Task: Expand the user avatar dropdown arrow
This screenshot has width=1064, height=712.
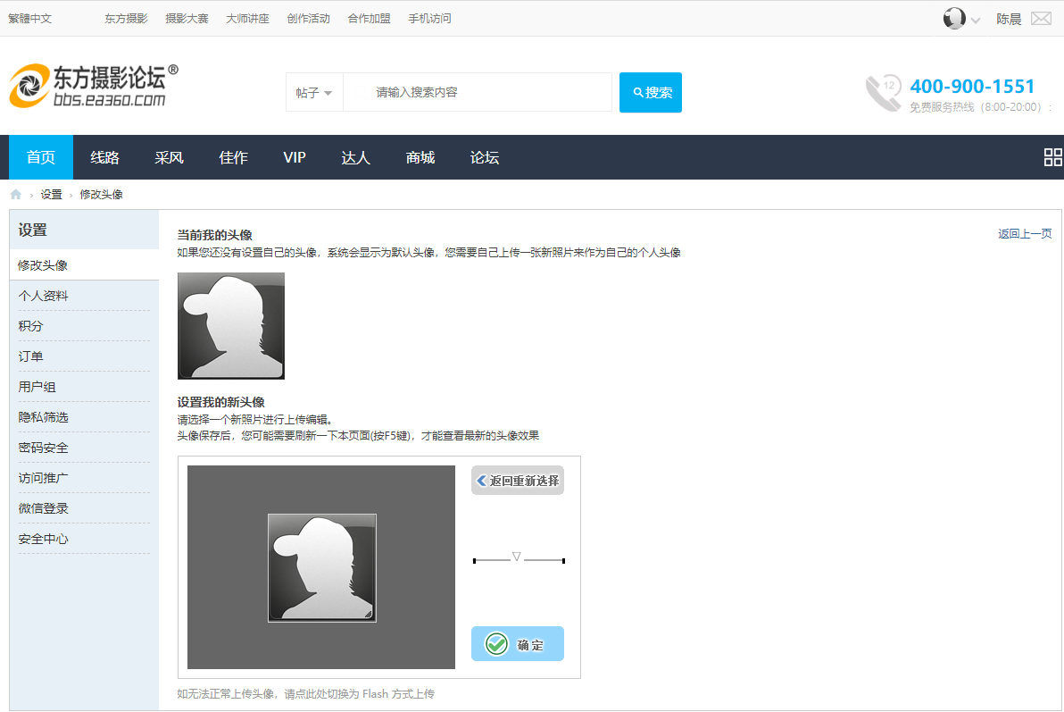Action: click(x=976, y=20)
